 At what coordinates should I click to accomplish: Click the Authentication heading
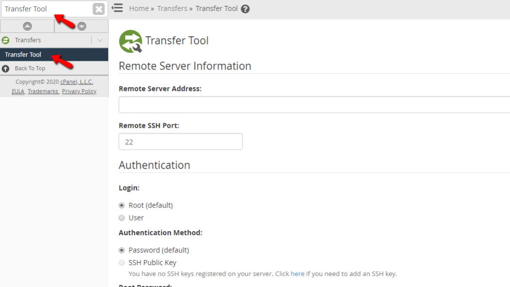pyautogui.click(x=154, y=165)
